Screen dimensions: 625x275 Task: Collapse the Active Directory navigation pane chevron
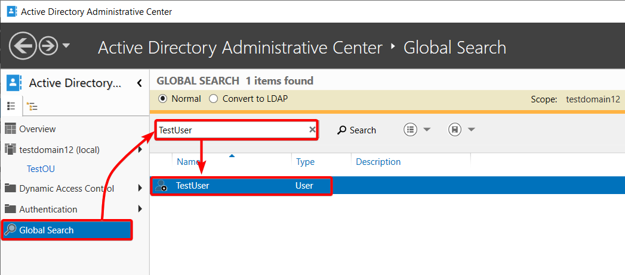click(140, 83)
